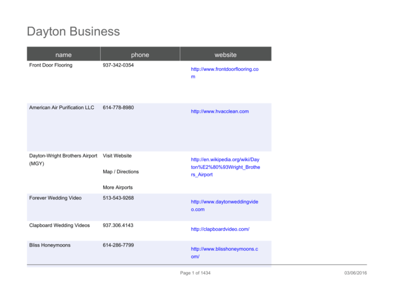Screen dimensions: 394x304
Task: Click the hvacclean.com website link
Action: tap(219, 111)
